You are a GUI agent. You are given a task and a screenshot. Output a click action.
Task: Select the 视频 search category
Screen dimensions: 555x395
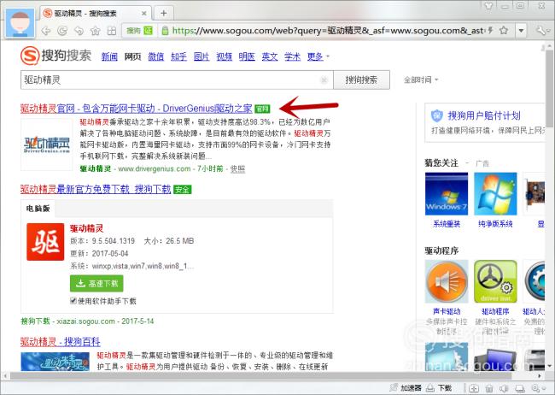click(x=224, y=56)
